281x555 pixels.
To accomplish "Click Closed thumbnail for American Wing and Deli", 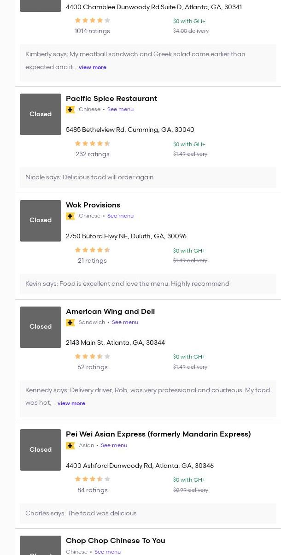I will (41, 327).
